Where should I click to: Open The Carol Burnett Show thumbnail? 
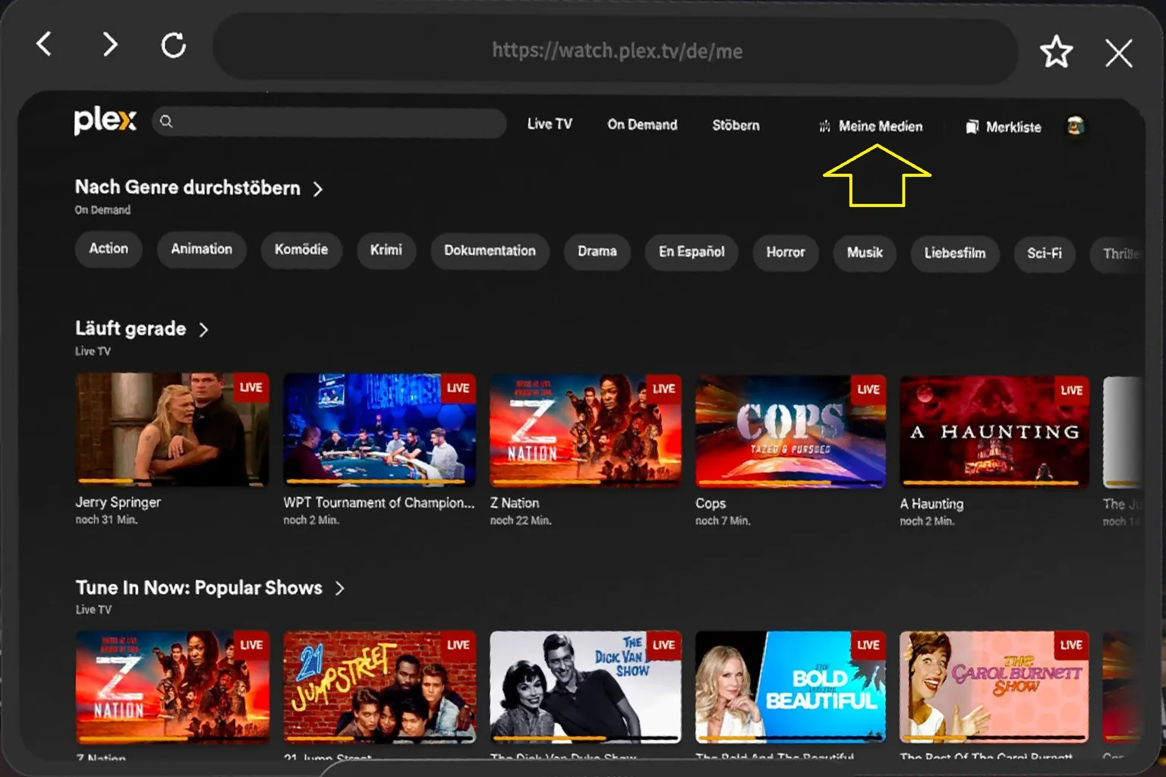tap(994, 687)
